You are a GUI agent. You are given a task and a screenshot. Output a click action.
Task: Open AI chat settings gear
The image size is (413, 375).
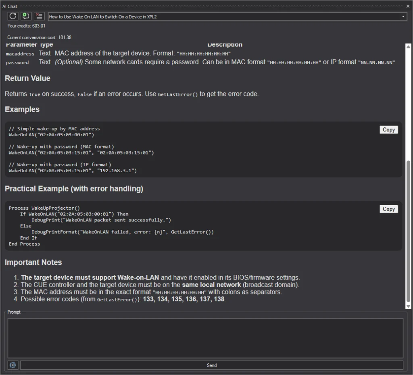click(13, 365)
